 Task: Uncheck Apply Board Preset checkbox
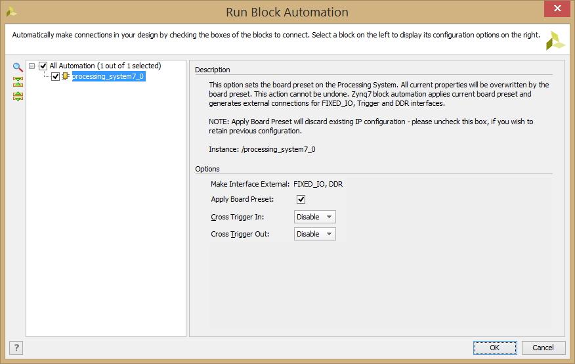[x=301, y=199]
